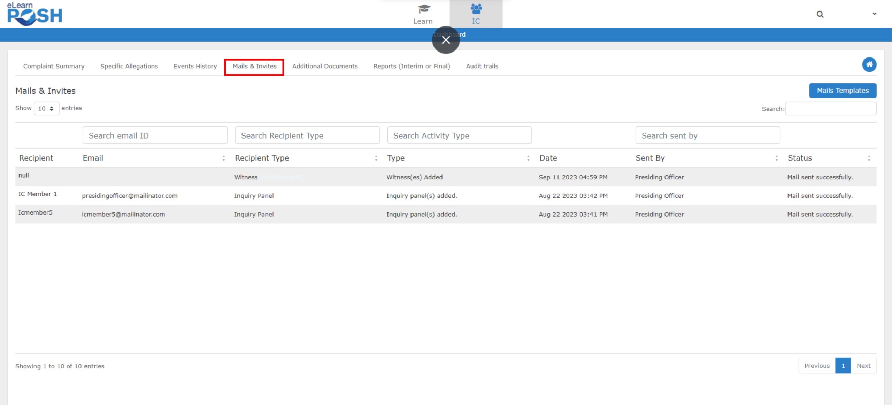
Task: Click the Date column header
Action: pyautogui.click(x=548, y=158)
